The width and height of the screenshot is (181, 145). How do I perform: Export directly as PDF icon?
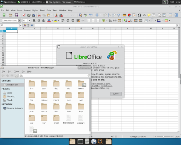[x=24, y=15]
